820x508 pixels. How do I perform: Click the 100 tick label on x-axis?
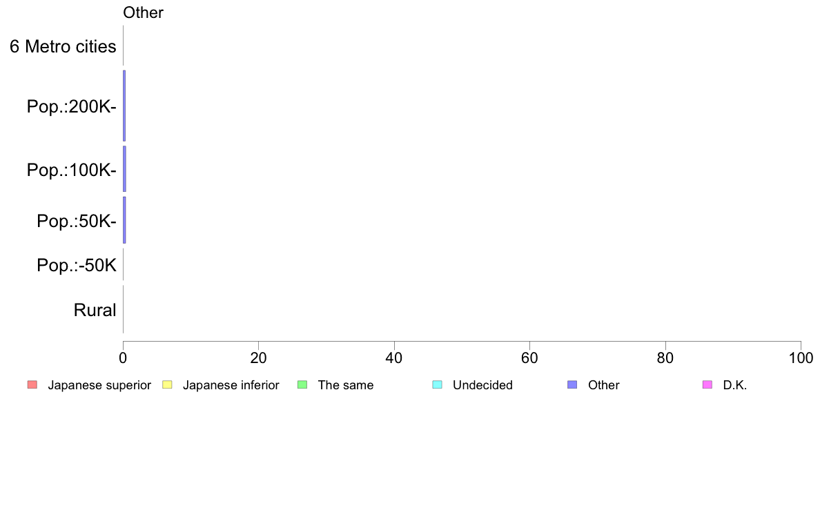click(x=801, y=358)
